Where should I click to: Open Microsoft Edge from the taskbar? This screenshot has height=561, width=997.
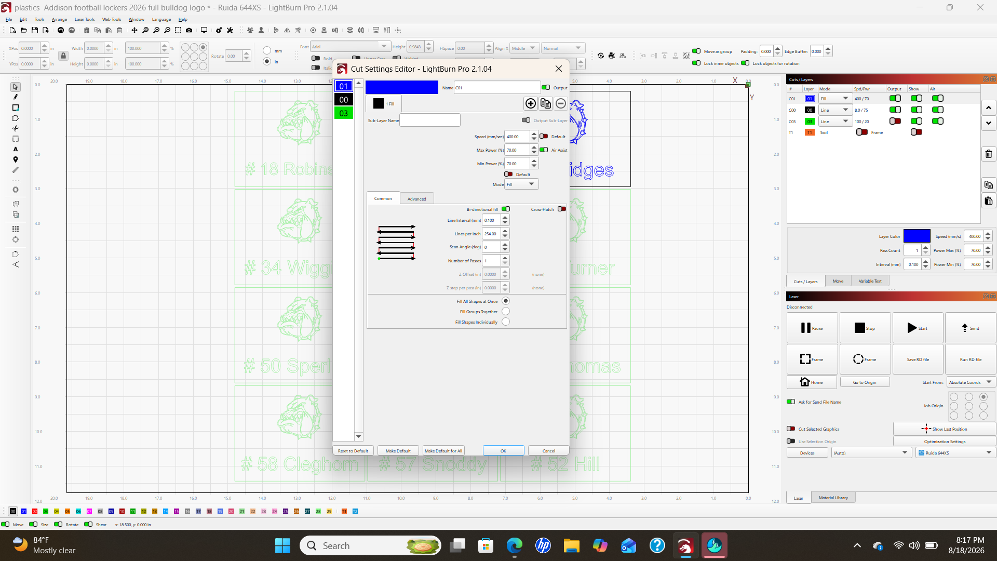coord(515,545)
